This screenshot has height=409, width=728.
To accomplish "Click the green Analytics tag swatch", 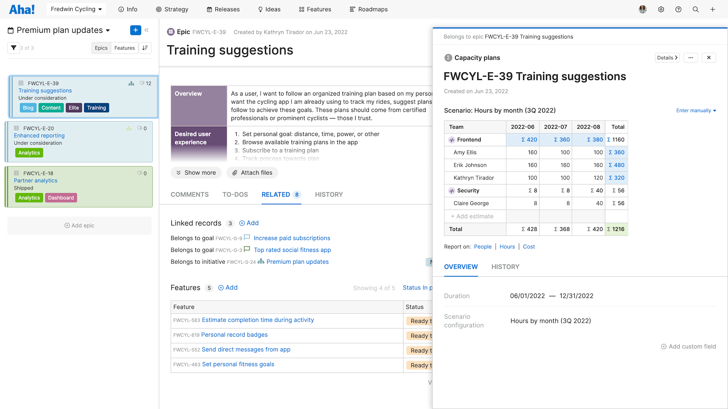I will [29, 153].
